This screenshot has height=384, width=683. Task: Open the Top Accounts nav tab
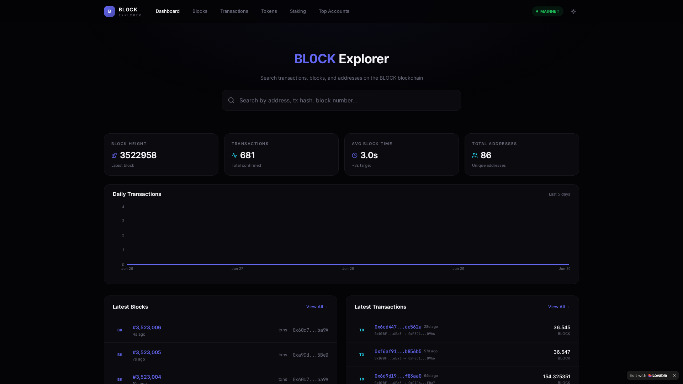pos(334,11)
